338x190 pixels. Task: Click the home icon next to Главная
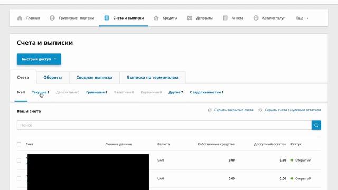coord(20,18)
